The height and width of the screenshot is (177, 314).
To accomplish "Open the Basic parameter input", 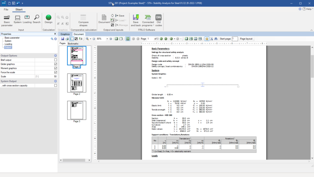I will pos(7,21).
